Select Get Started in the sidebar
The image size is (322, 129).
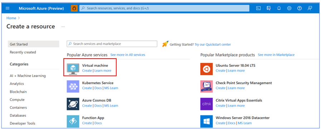(34, 44)
